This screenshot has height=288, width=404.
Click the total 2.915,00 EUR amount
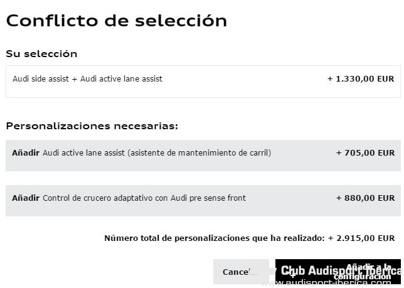click(x=361, y=238)
